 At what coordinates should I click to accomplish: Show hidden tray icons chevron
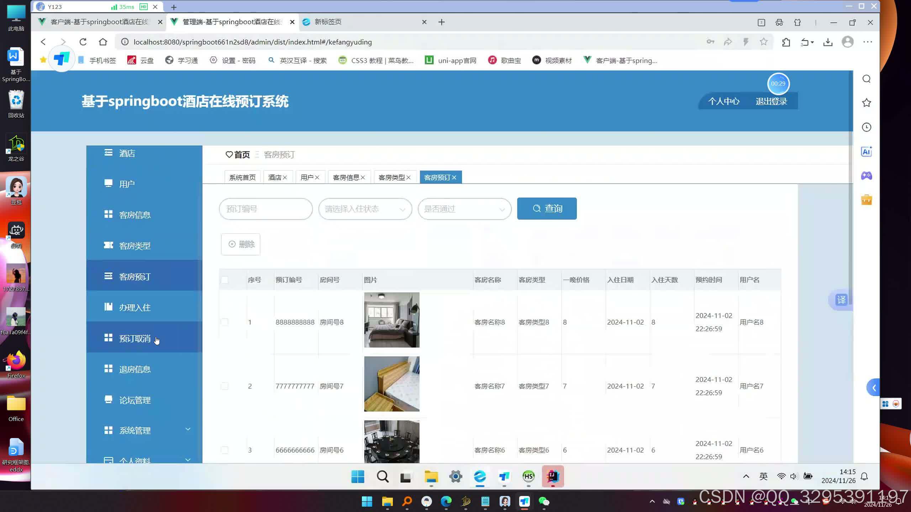[746, 476]
